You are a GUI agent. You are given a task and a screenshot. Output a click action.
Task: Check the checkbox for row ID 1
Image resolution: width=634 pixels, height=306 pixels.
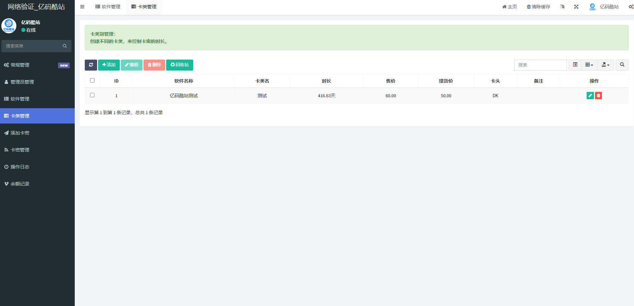(x=92, y=95)
